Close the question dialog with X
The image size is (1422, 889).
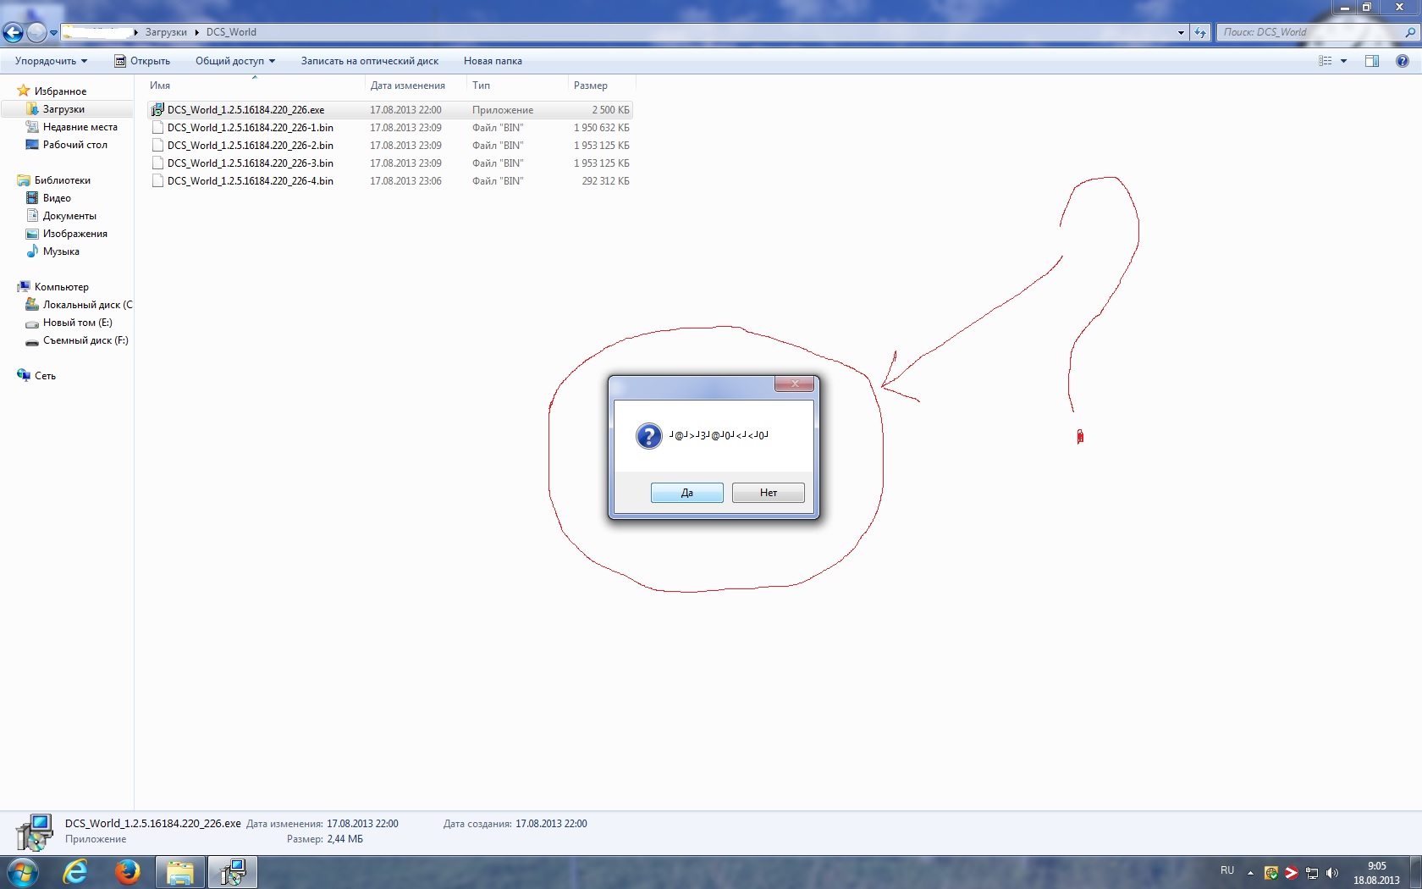(x=795, y=384)
